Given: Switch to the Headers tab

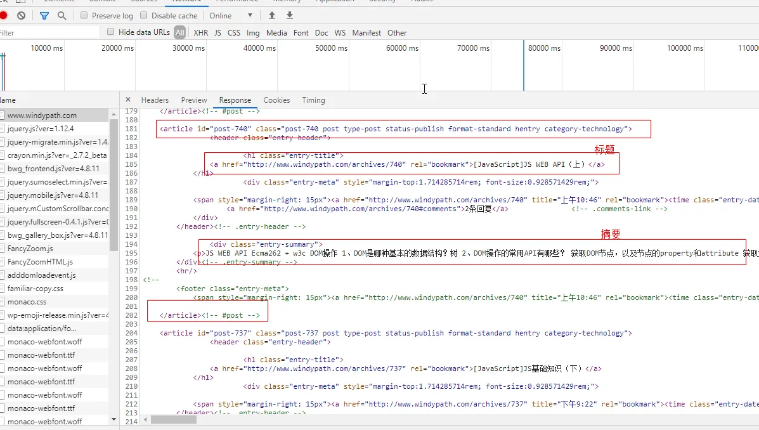Looking at the screenshot, I should [155, 100].
